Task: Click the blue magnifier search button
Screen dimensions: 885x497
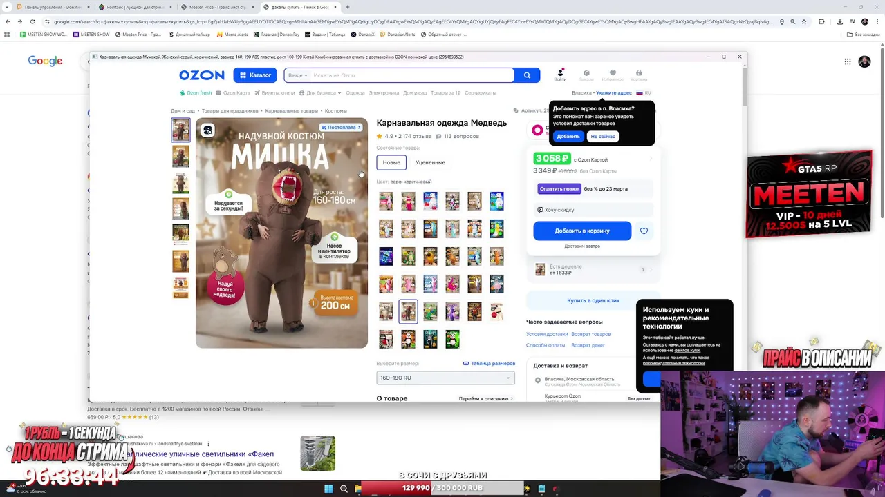Action: [x=527, y=75]
